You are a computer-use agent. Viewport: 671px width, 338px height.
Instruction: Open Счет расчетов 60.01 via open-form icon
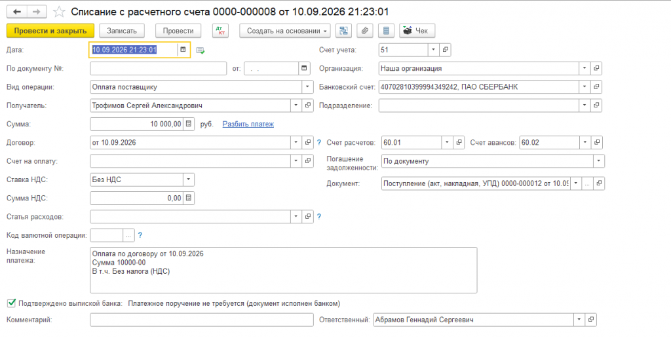(459, 143)
